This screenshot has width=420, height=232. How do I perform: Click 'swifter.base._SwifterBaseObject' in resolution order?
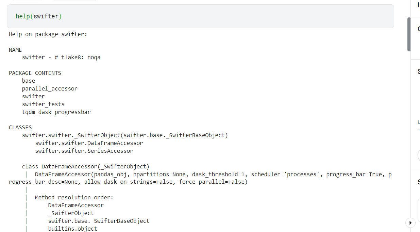(x=99, y=221)
